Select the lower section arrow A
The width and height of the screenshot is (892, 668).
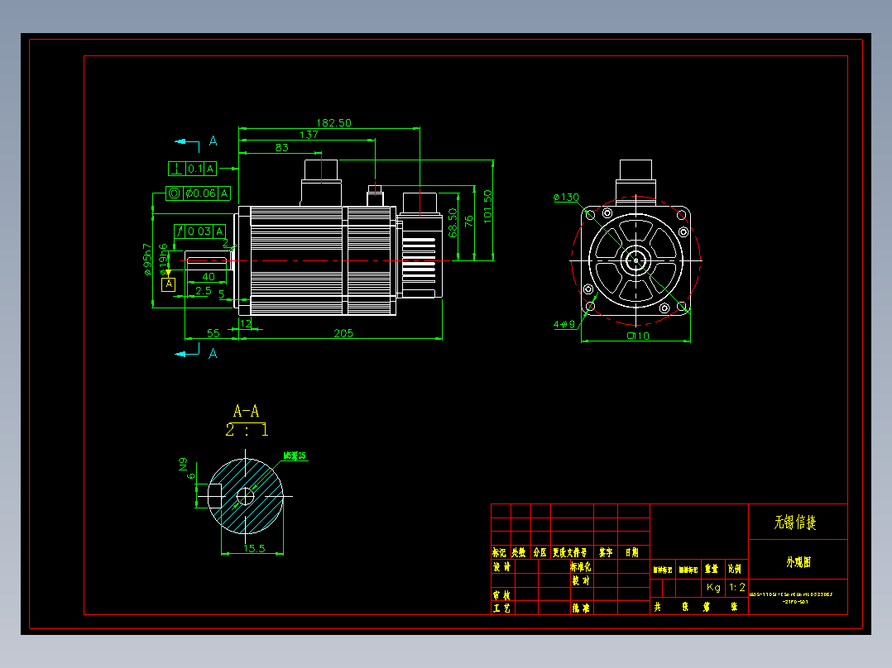[195, 352]
